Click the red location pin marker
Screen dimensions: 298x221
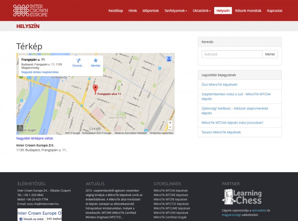[x=95, y=89]
